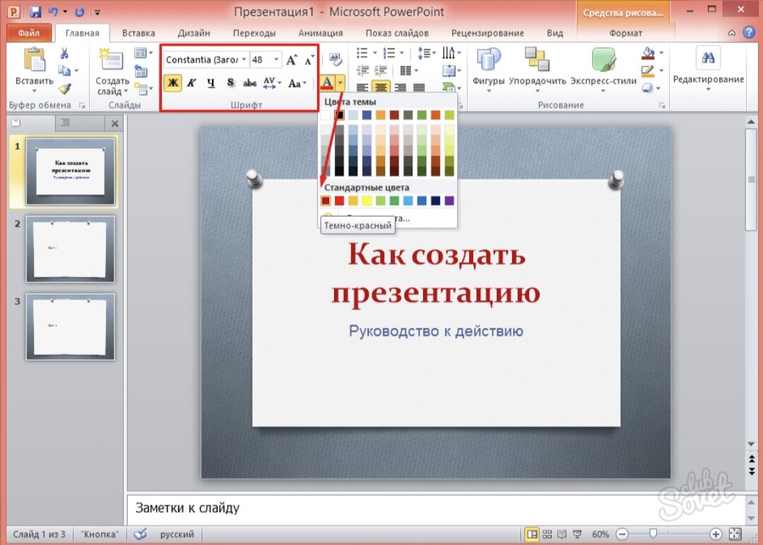Switch to the Вставка ribbon tab
Viewport: 763px width, 545px height.
138,33
